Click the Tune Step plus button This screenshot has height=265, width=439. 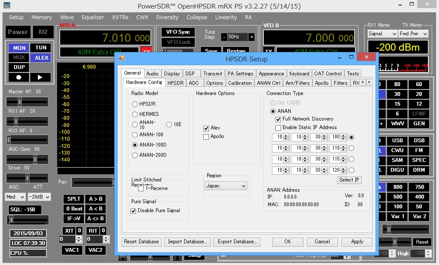tap(252, 37)
